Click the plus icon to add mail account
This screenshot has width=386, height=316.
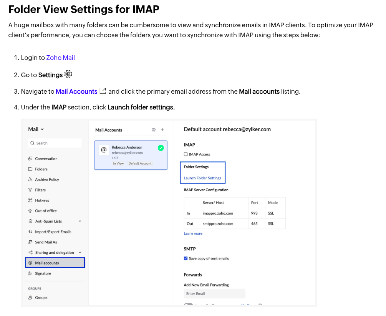click(162, 130)
